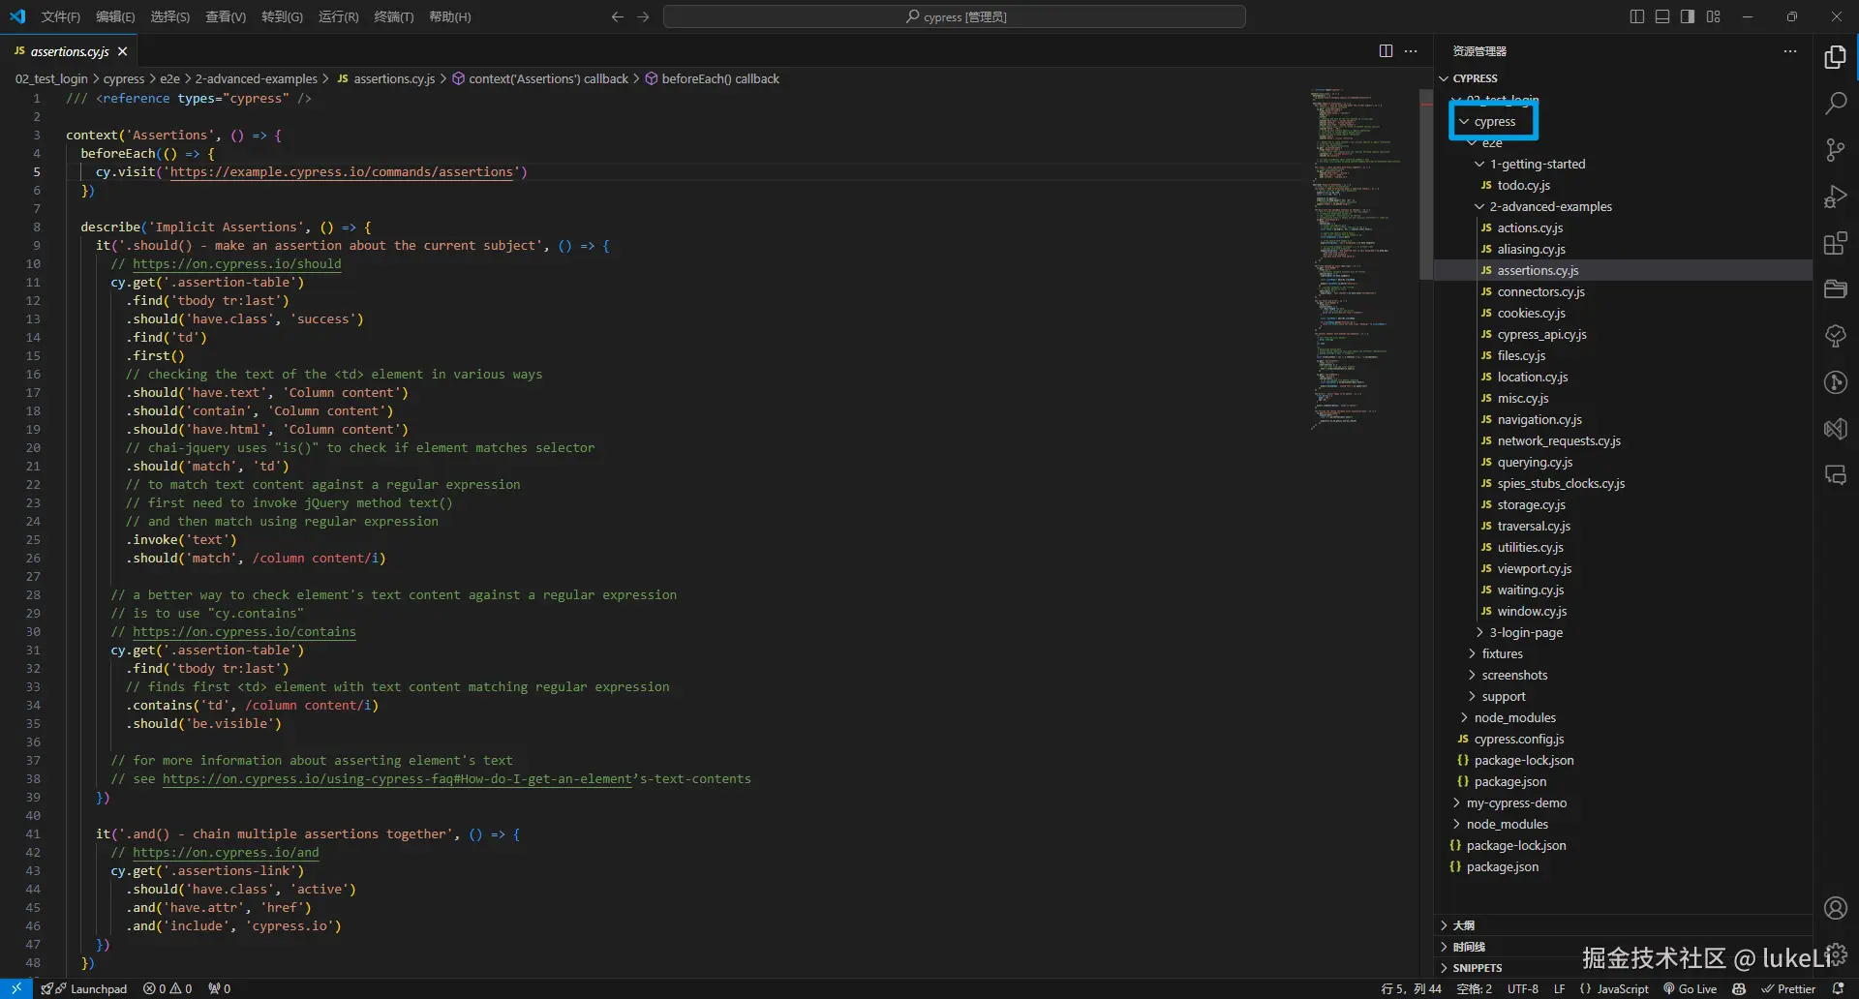Open the Run and Debug view icon

(1835, 197)
